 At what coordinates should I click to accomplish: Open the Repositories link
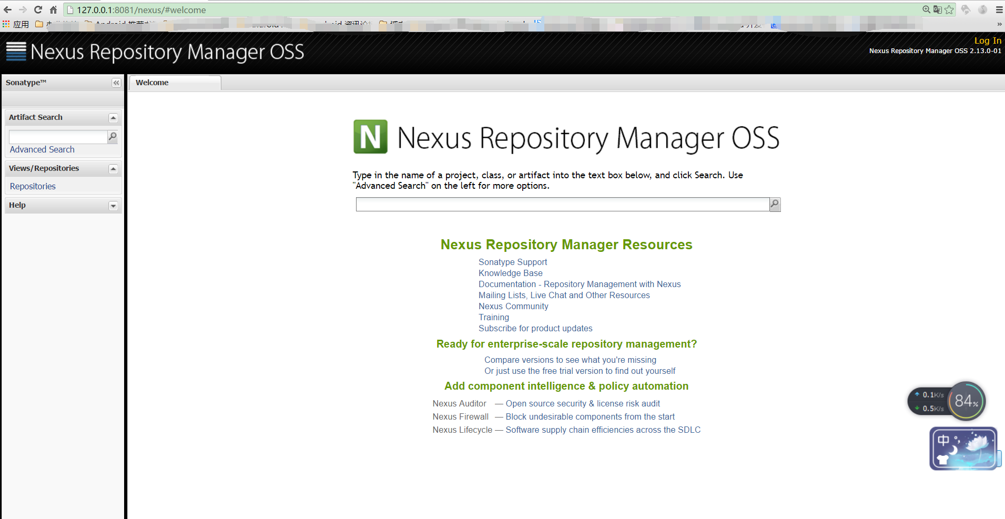(33, 186)
